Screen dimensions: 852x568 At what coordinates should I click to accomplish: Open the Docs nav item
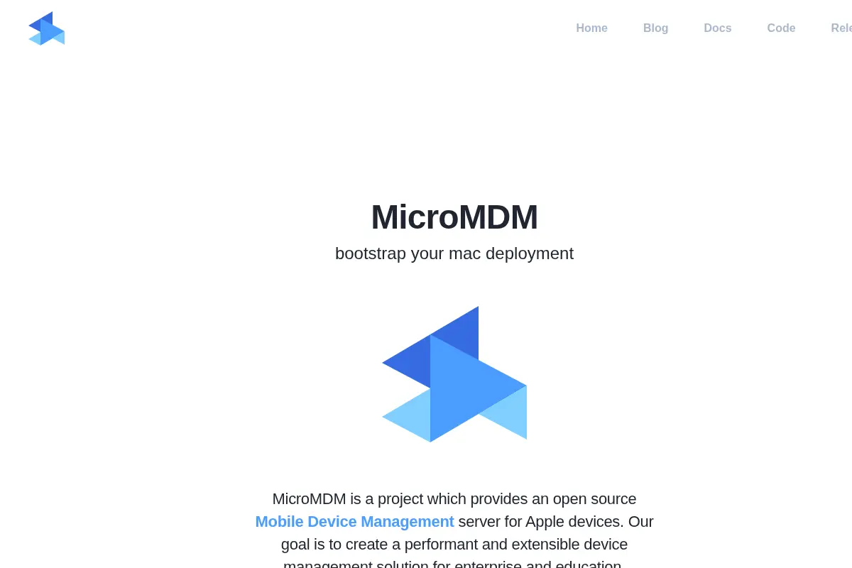click(717, 28)
